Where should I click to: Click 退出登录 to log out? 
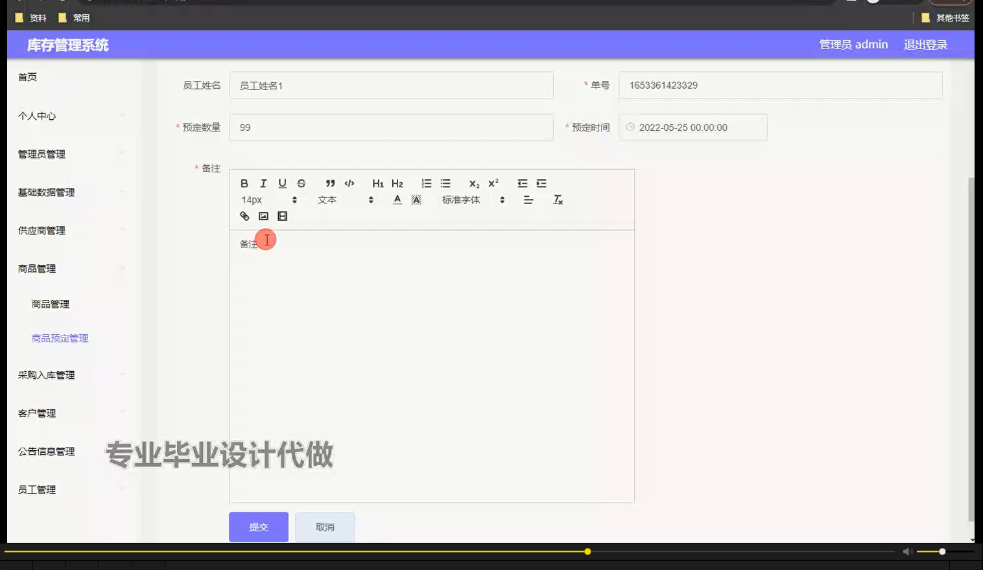pos(925,44)
